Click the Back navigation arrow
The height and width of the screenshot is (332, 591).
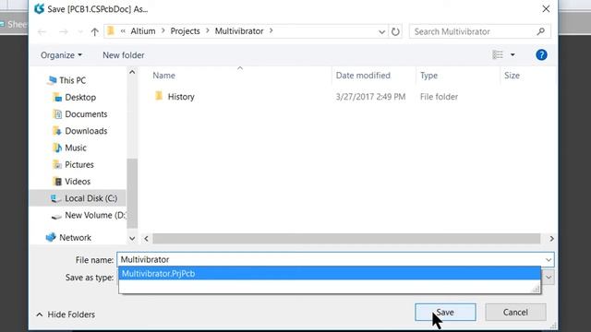tap(42, 31)
